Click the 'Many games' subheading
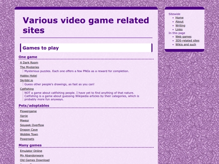 coord(30,145)
